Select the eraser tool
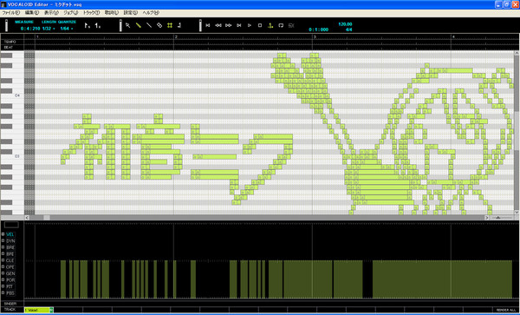 click(159, 25)
